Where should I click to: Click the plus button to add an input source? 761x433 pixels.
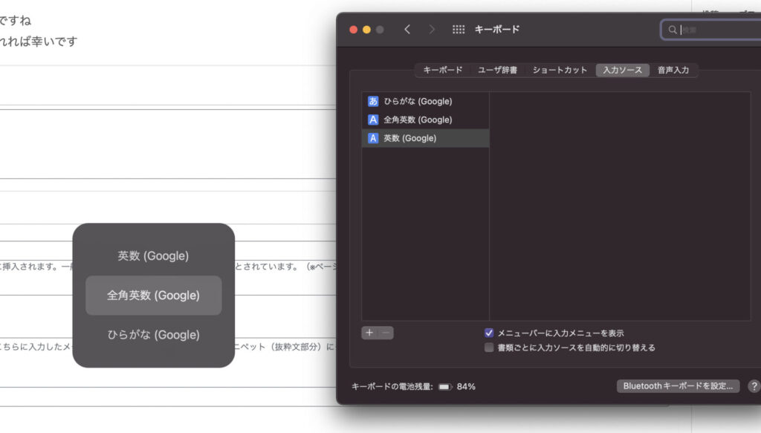point(369,333)
